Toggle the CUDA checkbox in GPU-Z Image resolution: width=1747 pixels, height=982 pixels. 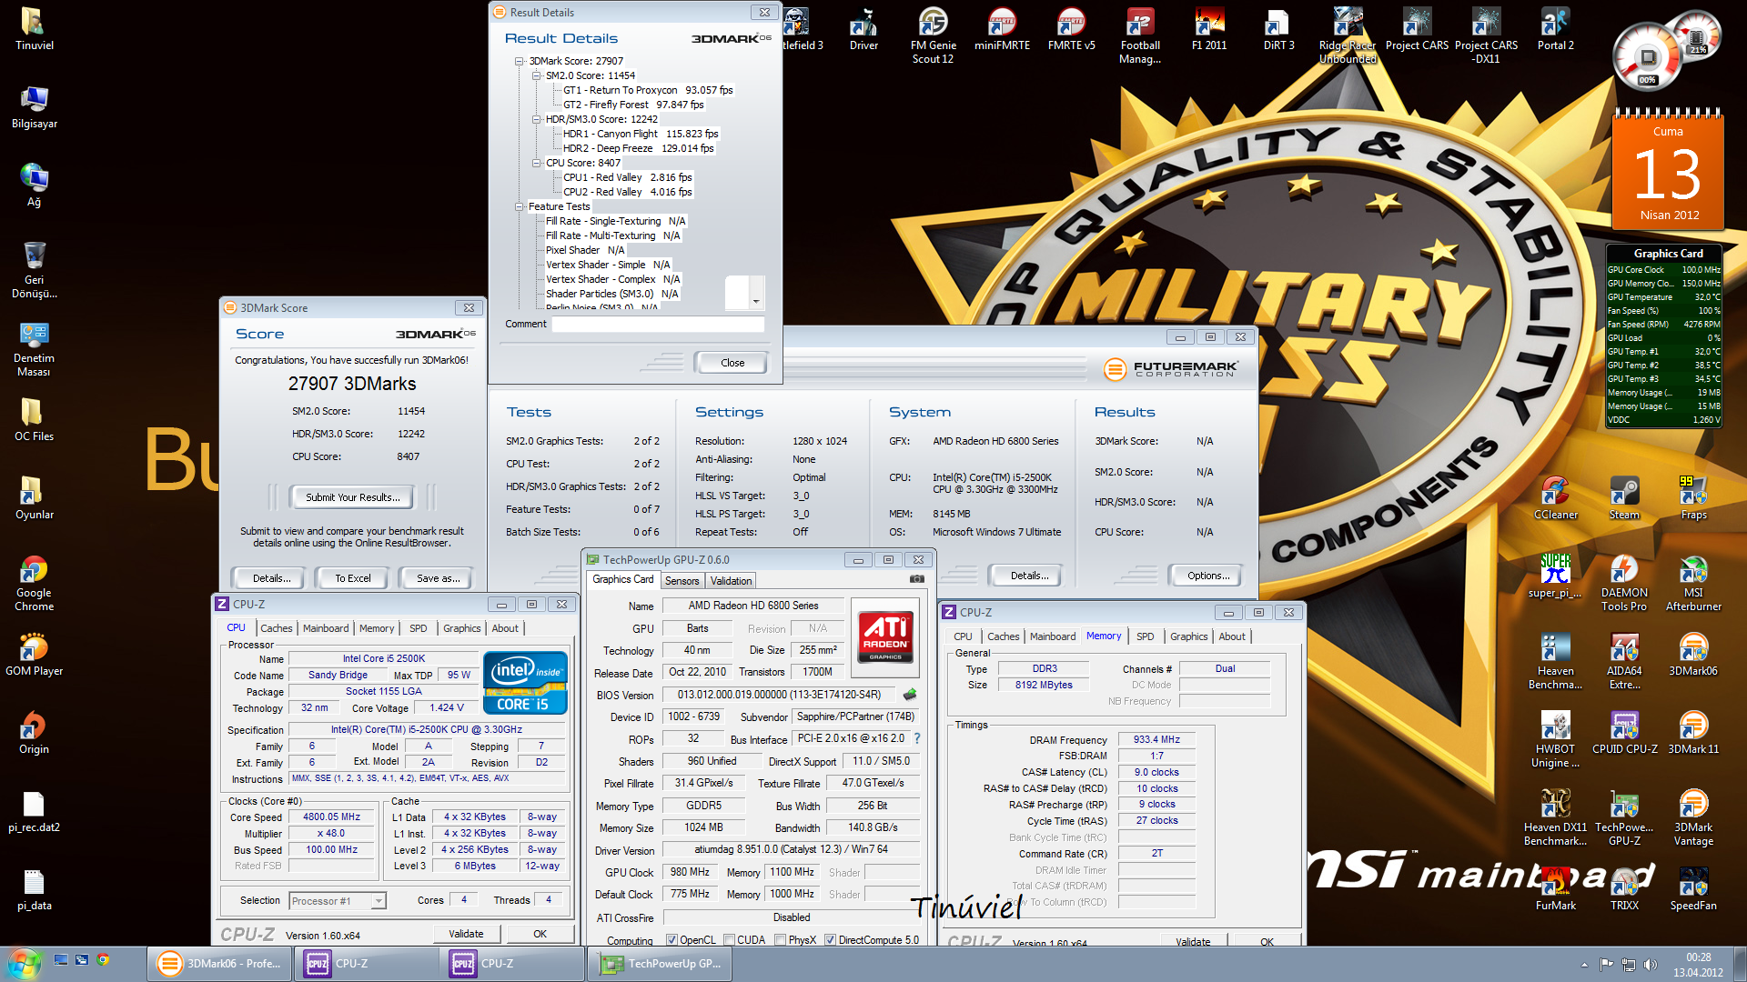[729, 940]
